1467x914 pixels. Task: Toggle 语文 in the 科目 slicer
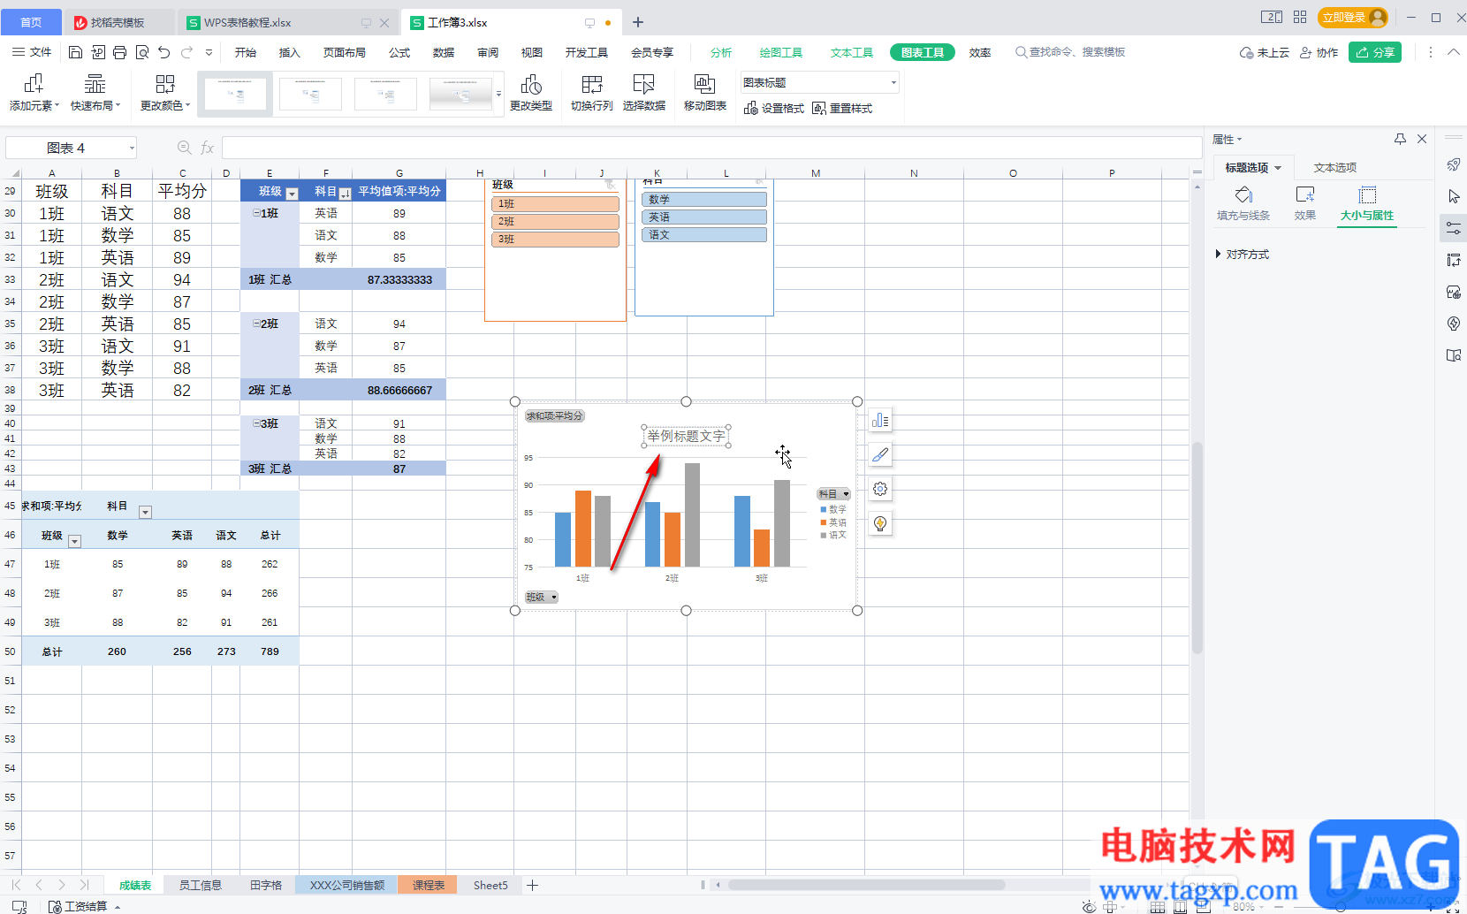coord(704,235)
